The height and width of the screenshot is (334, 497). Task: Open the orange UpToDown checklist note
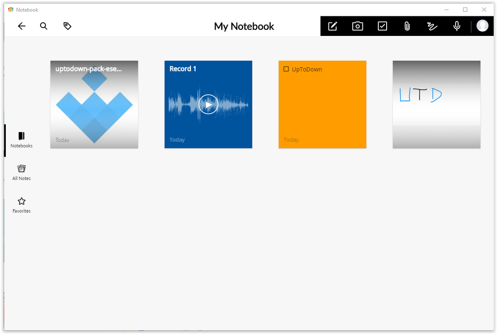click(322, 104)
